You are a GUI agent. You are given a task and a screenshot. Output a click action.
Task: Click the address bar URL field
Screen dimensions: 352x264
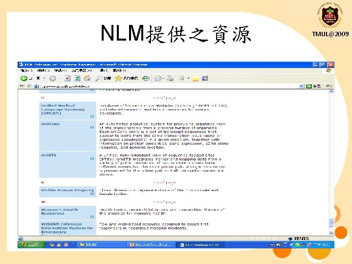(169, 86)
